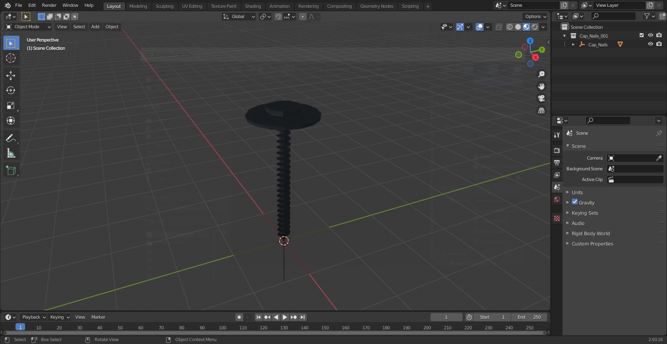The image size is (667, 344).
Task: Select the Annotate tool
Action: [x=11, y=138]
